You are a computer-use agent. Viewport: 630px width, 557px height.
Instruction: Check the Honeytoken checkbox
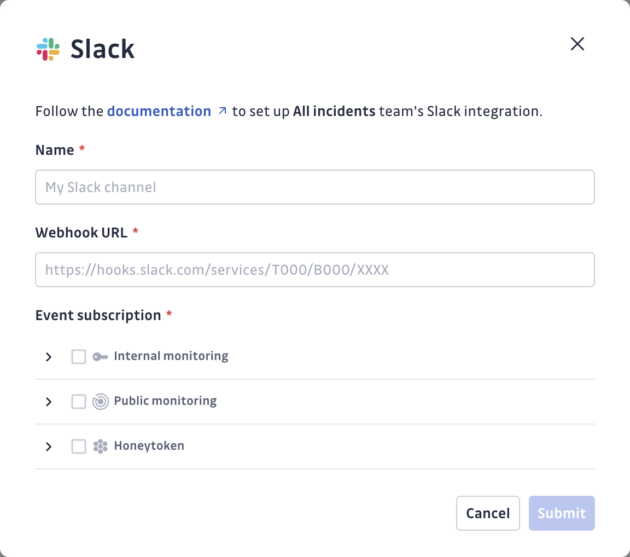coord(79,446)
